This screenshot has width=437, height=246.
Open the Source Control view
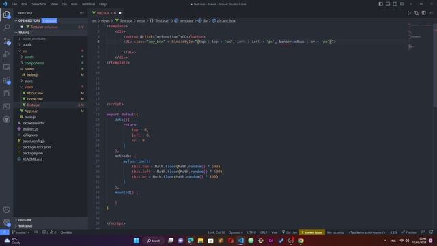(x=6, y=41)
